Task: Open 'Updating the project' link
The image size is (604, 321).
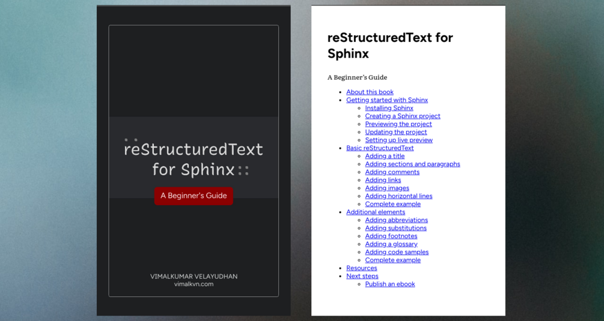Action: 396,132
